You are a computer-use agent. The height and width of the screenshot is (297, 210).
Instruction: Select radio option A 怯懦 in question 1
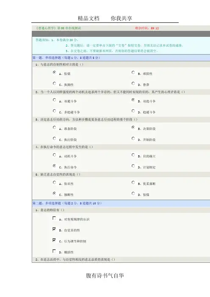pyautogui.click(x=54, y=72)
